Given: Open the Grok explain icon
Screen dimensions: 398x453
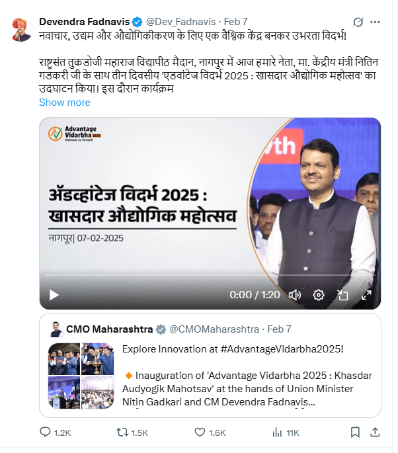Looking at the screenshot, I should click(x=358, y=22).
